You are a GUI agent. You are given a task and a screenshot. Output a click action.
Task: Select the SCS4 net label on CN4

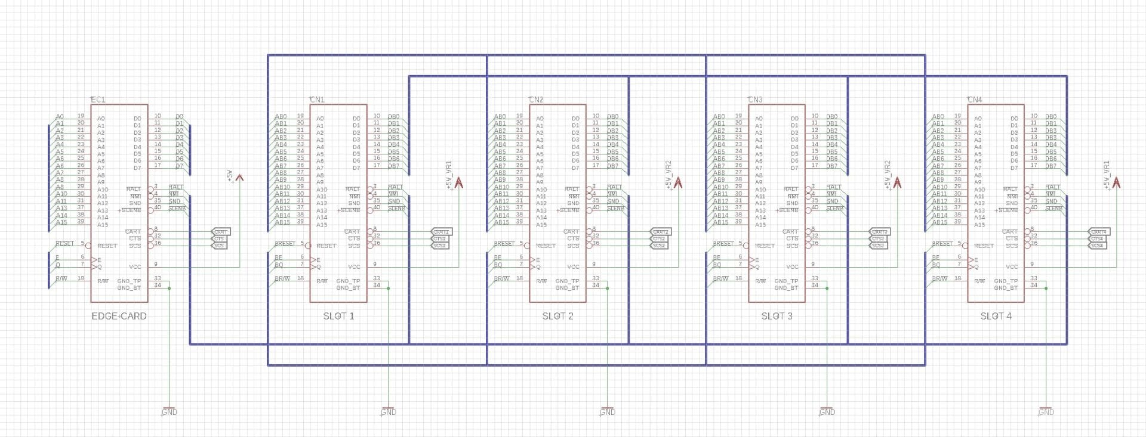(x=1096, y=246)
